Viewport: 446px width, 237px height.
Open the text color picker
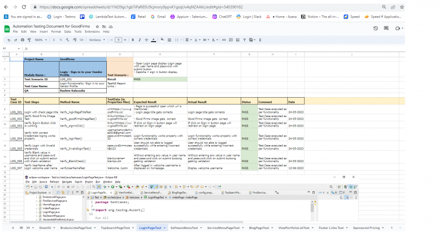(153, 40)
